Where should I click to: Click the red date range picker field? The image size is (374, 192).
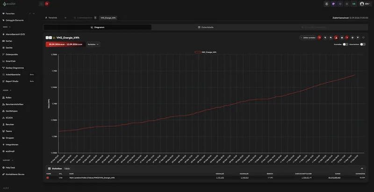(65, 44)
